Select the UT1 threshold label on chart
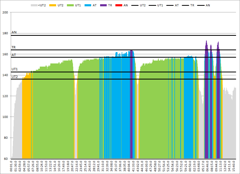 (14, 69)
